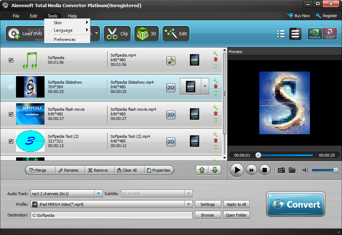Image resolution: width=342 pixels, height=235 pixels.
Task: Click the fast forward button
Action: point(251,170)
